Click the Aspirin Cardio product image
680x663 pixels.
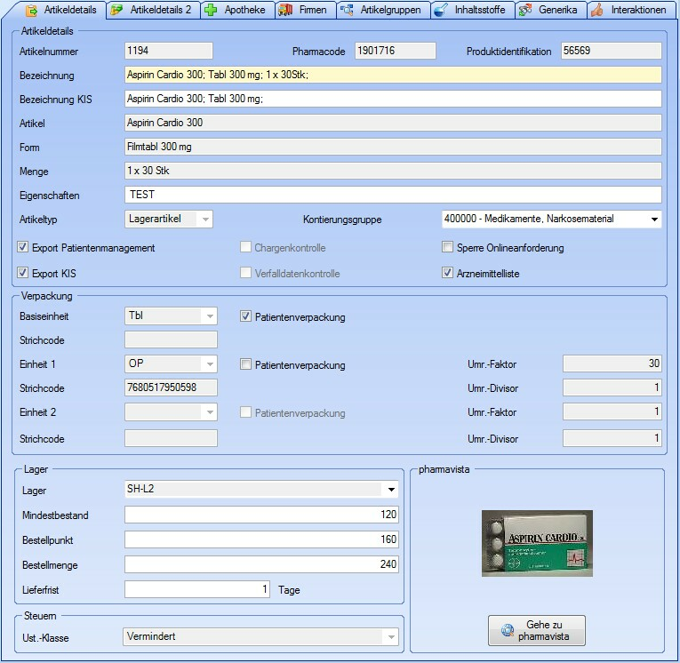(537, 543)
